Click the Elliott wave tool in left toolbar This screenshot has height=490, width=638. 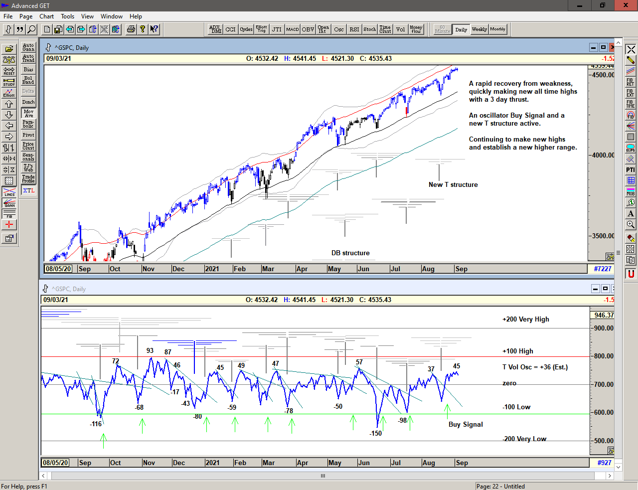pyautogui.click(x=9, y=93)
